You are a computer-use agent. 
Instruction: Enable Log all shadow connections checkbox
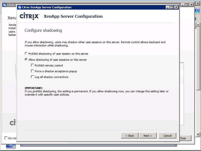(x=32, y=77)
